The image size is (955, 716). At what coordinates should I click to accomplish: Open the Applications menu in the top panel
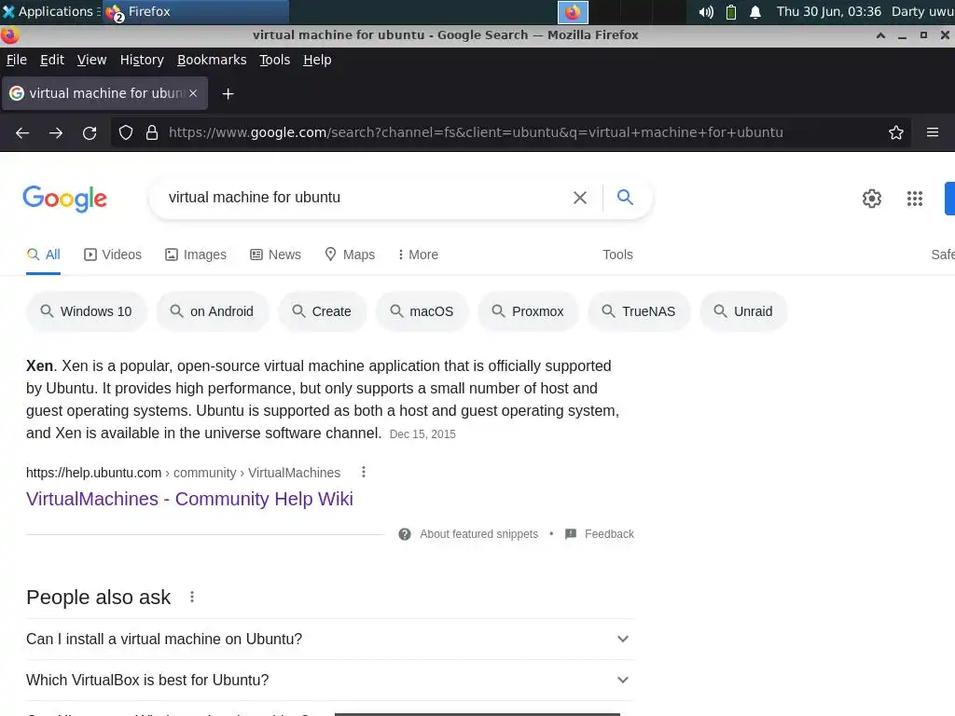(50, 11)
